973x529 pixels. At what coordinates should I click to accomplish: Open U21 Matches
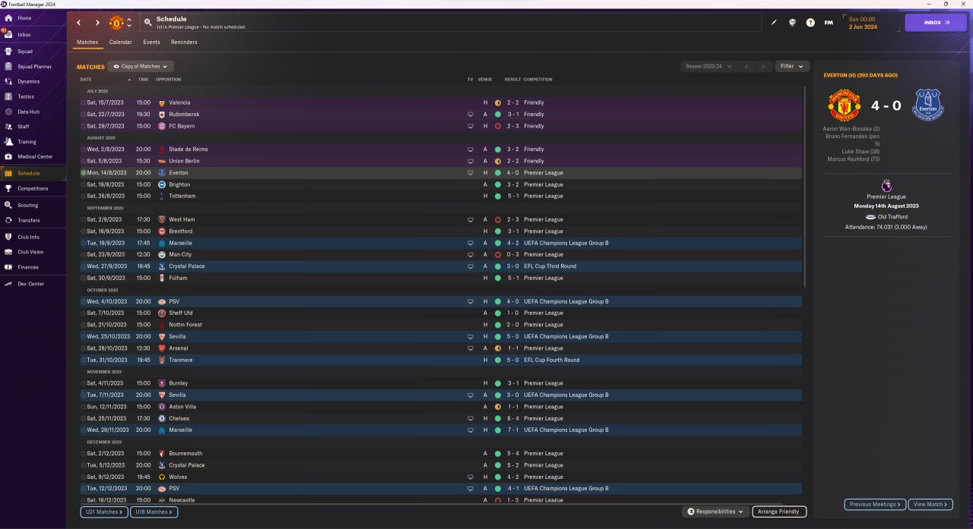103,512
